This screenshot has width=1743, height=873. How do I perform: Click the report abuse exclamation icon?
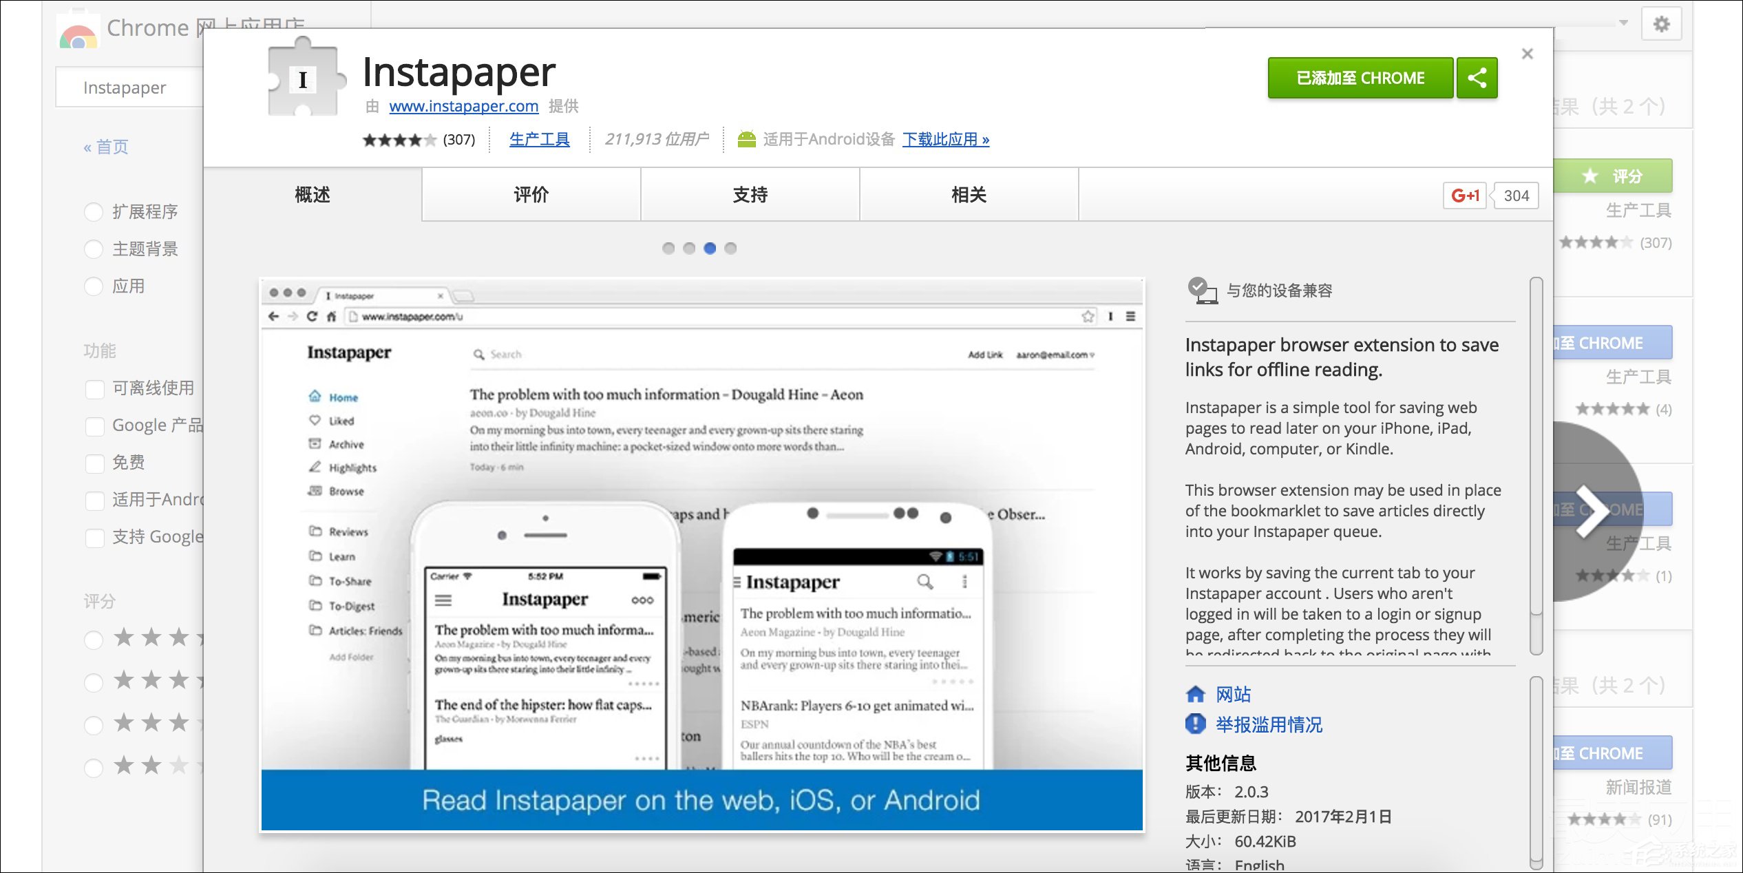point(1196,724)
